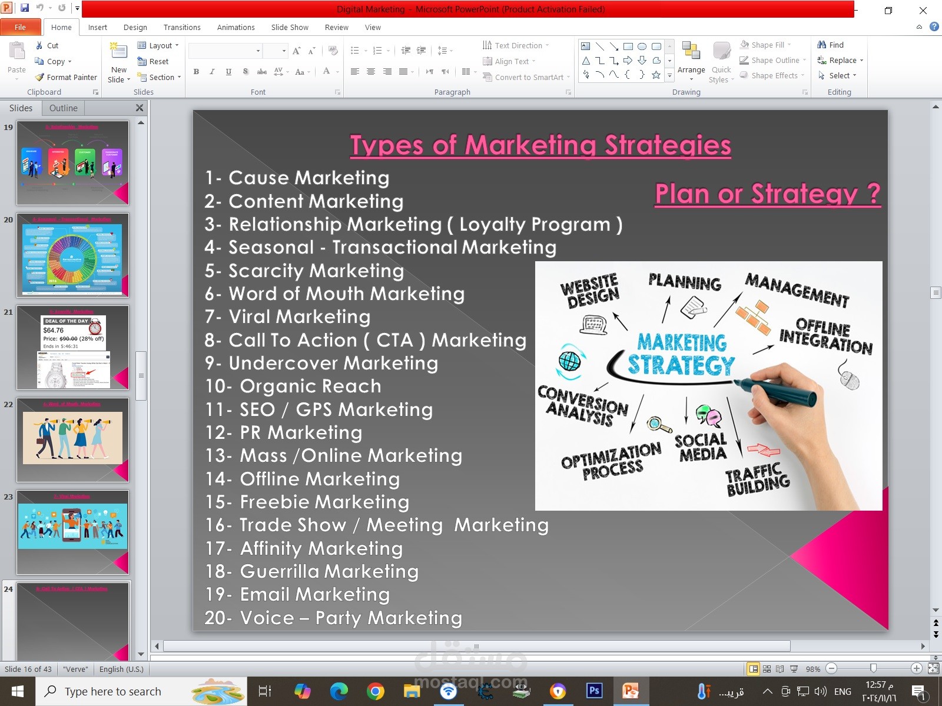The image size is (942, 706).
Task: Apply text shadow formatting
Action: point(246,72)
